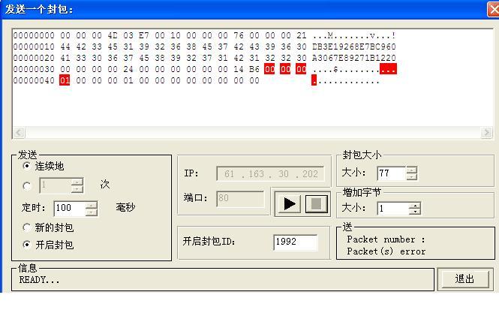Click the 定时 field showing 100

(x=70, y=209)
